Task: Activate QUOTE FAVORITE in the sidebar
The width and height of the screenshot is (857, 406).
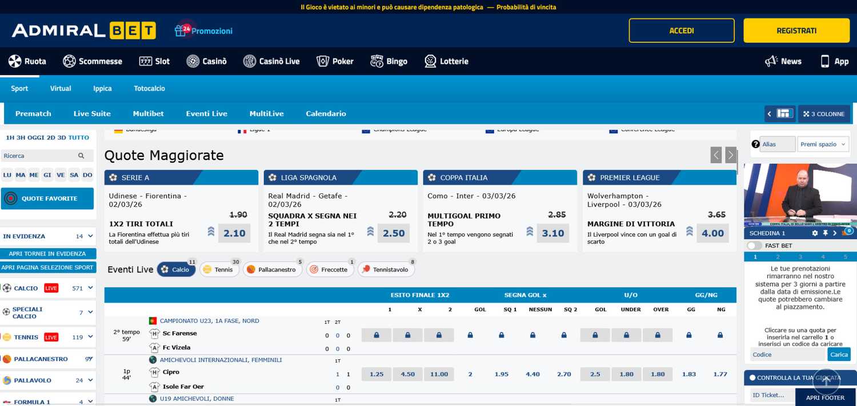Action: click(x=47, y=198)
